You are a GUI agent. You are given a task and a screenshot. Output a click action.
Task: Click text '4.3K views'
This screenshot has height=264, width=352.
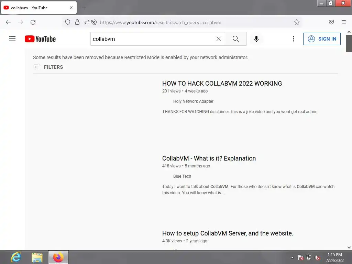172,241
